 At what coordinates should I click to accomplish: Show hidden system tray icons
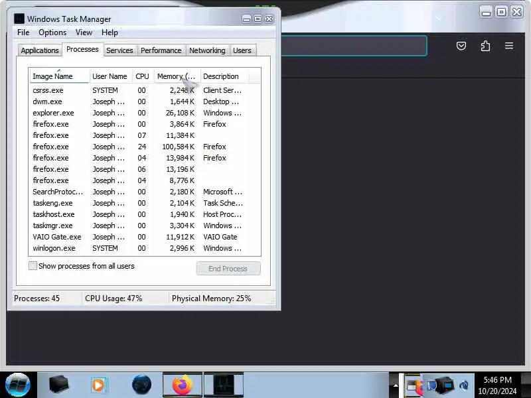coord(395,385)
